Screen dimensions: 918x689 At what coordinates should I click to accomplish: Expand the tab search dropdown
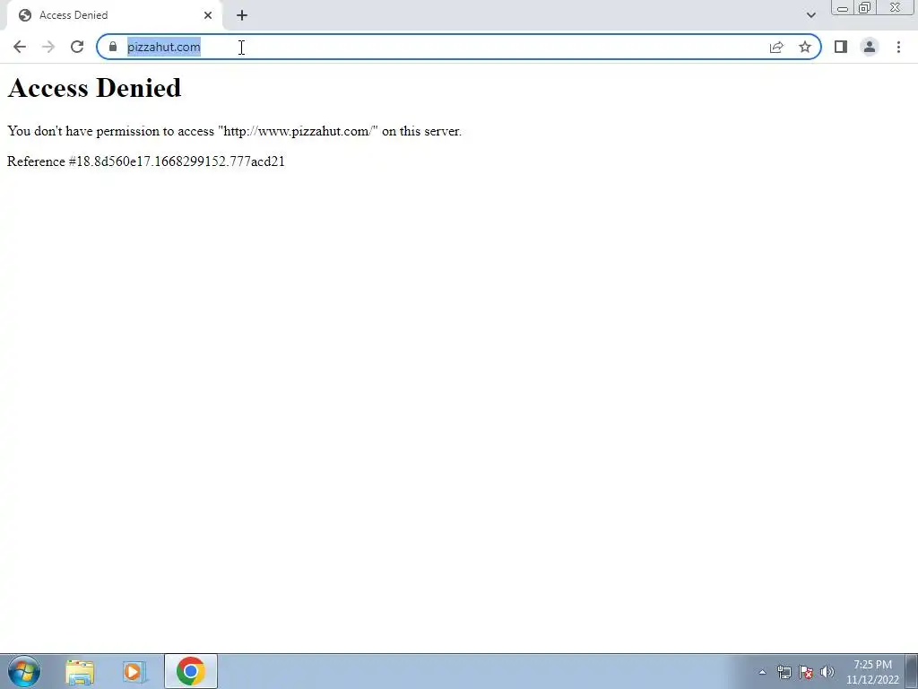tap(810, 15)
